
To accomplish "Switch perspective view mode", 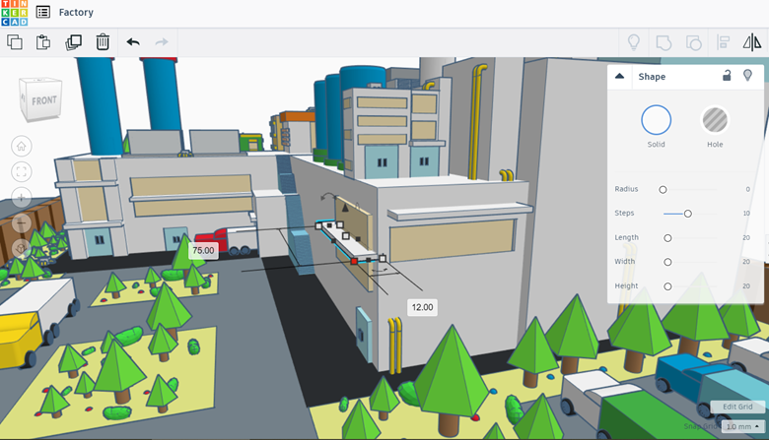I will point(21,248).
